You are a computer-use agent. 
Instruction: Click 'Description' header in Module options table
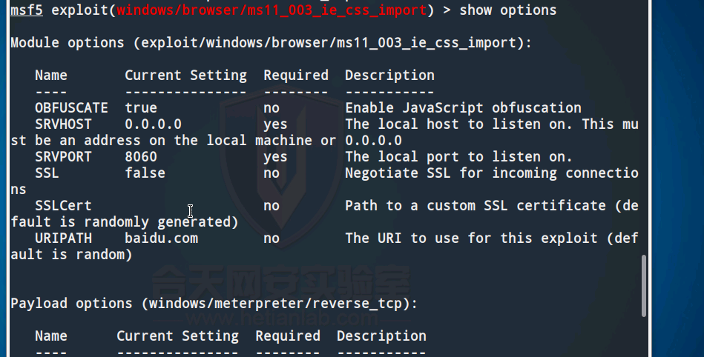tap(389, 76)
